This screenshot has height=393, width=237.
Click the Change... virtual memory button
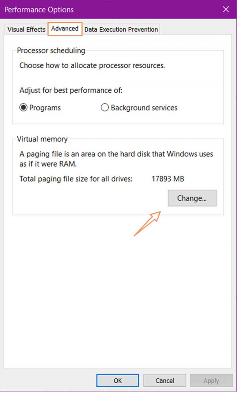coord(192,198)
